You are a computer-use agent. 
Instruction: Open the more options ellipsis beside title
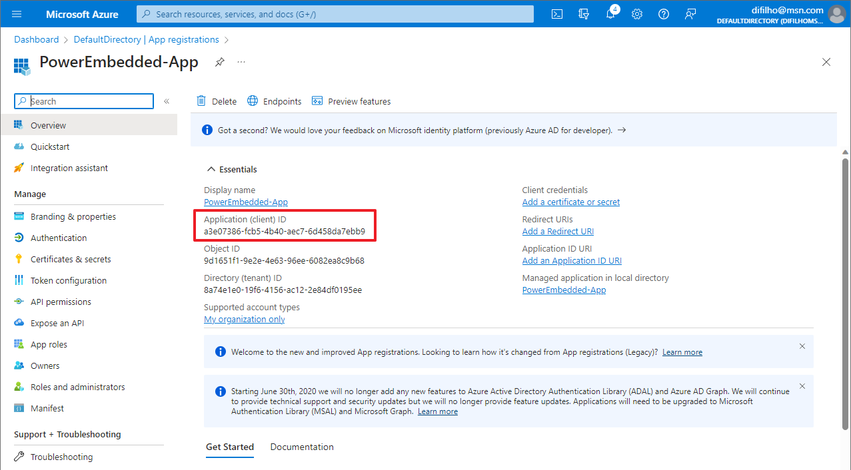coord(241,62)
